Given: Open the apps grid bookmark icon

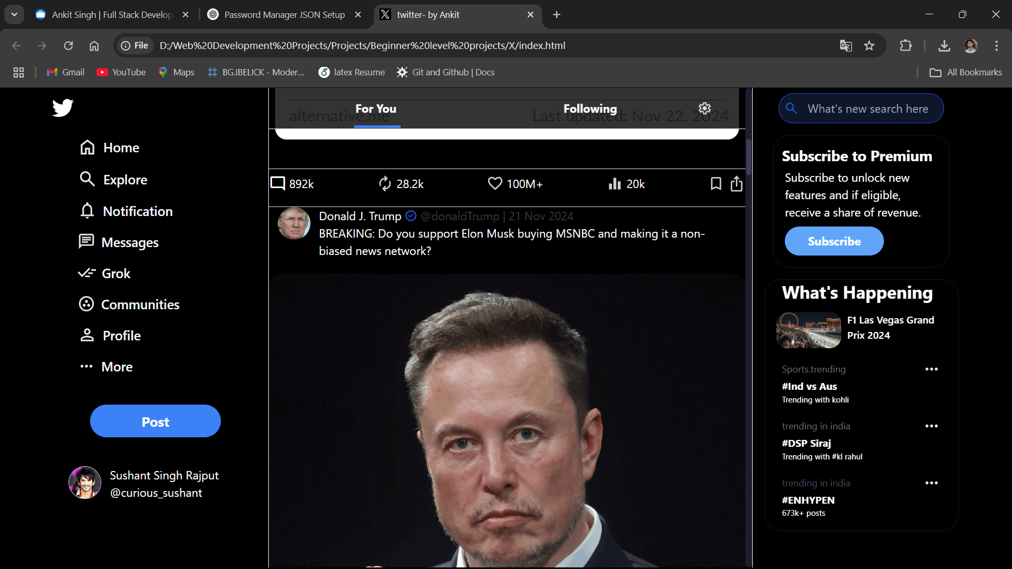Looking at the screenshot, I should click(18, 72).
